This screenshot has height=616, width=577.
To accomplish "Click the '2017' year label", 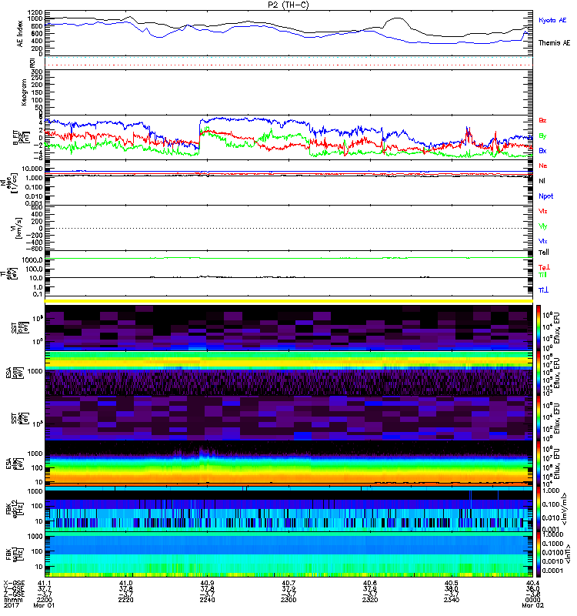I will point(11,605).
